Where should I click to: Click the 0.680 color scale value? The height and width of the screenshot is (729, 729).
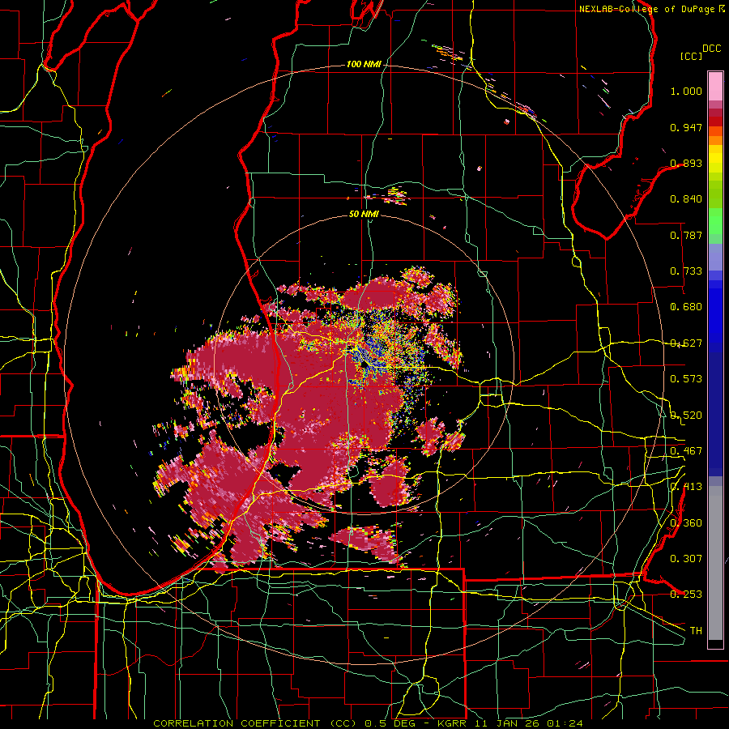[686, 307]
